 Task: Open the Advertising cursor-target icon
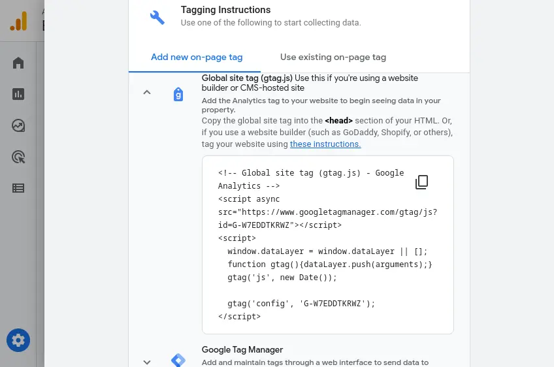pos(18,157)
